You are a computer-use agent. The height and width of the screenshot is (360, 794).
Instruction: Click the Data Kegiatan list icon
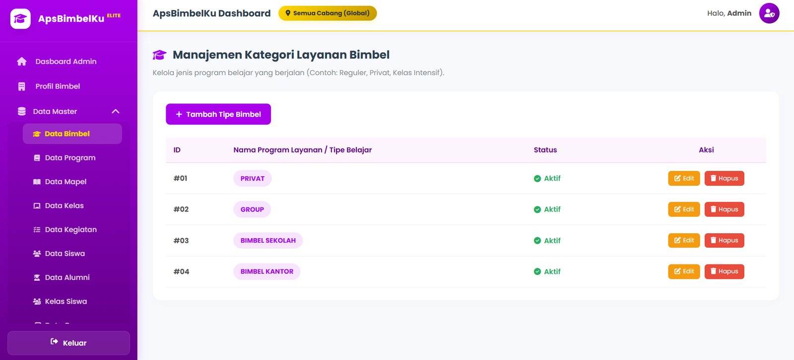coord(37,230)
